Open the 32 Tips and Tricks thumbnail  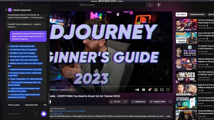[x=186, y=51]
